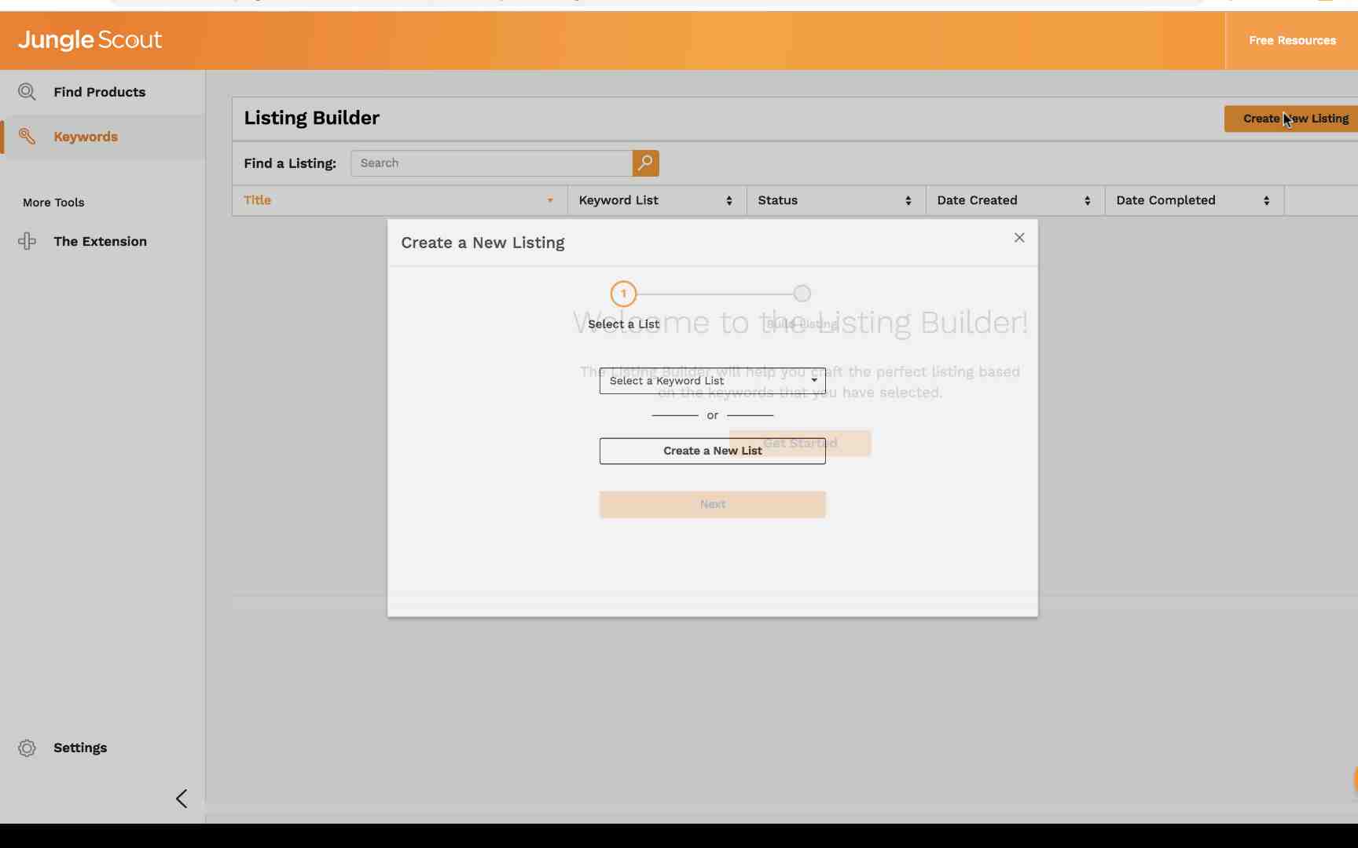Click the Status column header
This screenshot has width=1358, height=848.
[836, 201]
